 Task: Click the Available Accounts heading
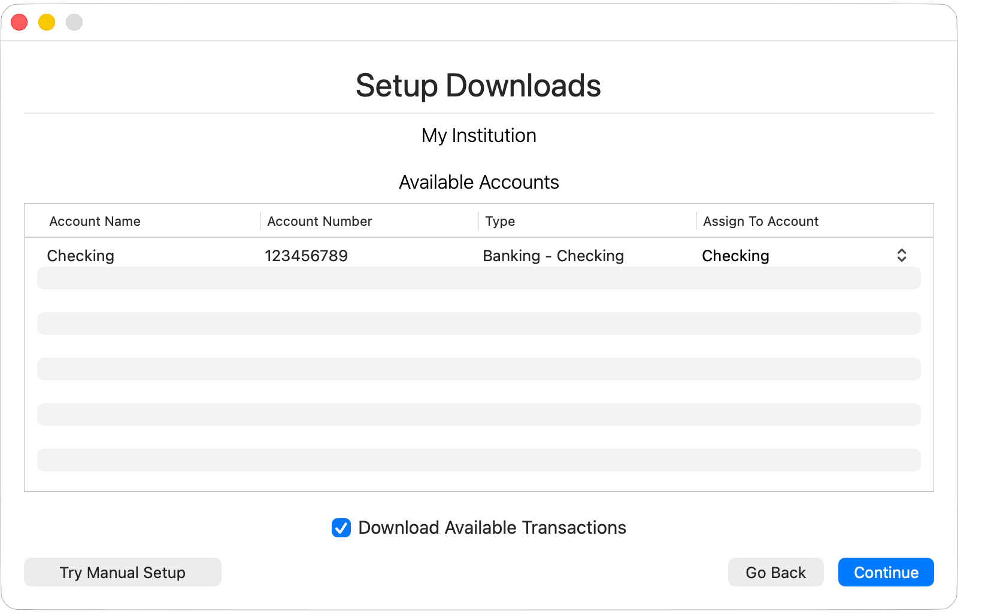pyautogui.click(x=478, y=182)
